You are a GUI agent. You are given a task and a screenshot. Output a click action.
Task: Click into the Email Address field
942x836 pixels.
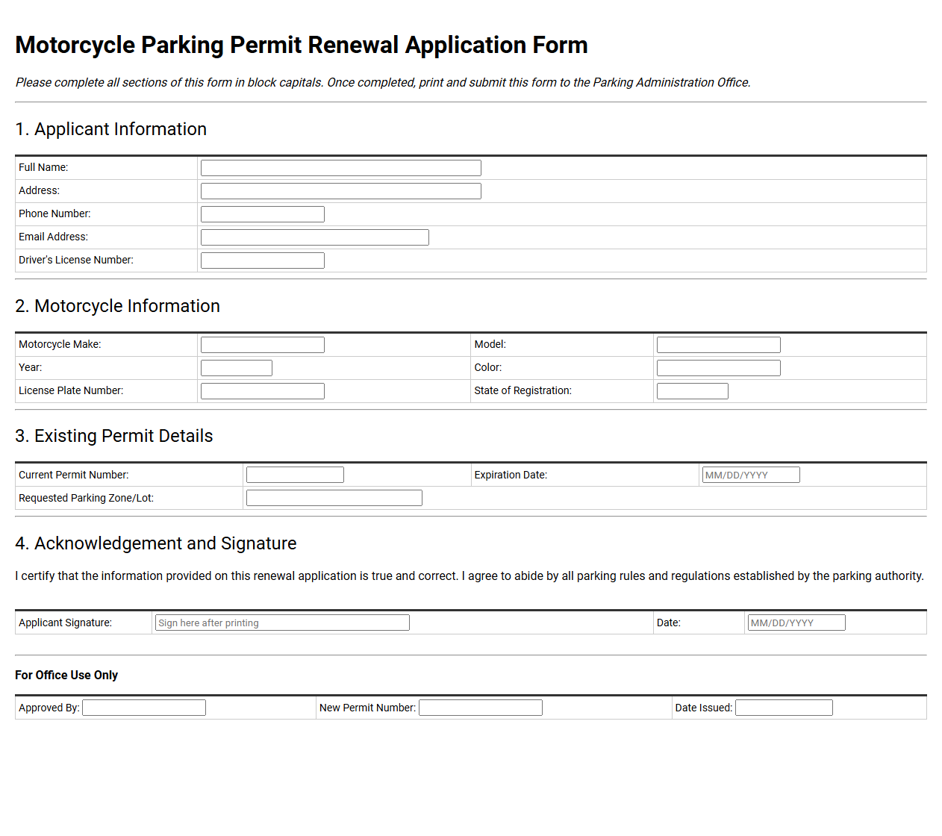(315, 237)
